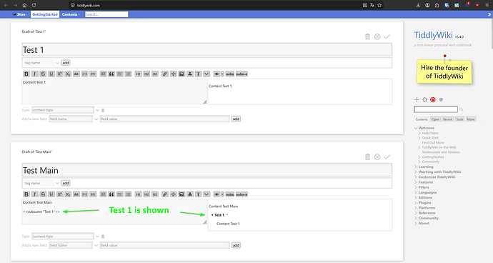Image resolution: width=493 pixels, height=263 pixels.
Task: Insert picture via the Test 1 toolbar
Action: click(x=181, y=74)
